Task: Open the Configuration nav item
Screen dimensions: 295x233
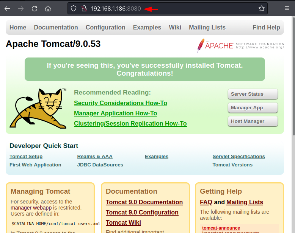Action: 105,27
